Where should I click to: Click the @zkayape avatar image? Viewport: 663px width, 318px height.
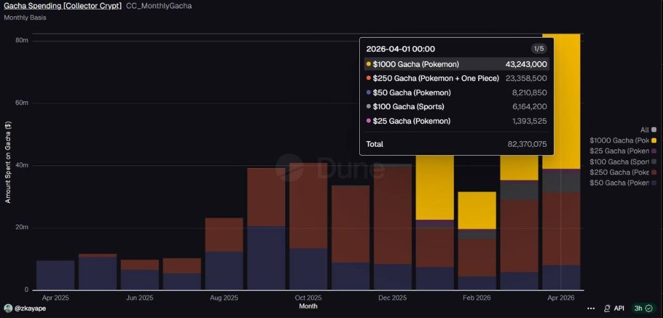pos(8,308)
